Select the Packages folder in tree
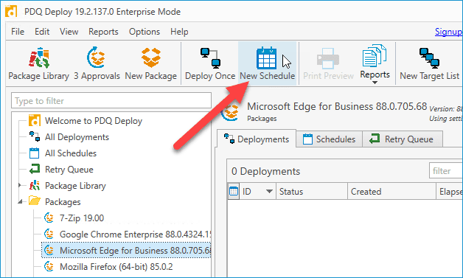This screenshot has width=463, height=278. point(63,202)
